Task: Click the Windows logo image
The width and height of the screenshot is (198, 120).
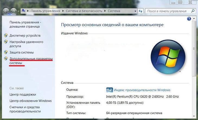Action: pos(168,57)
